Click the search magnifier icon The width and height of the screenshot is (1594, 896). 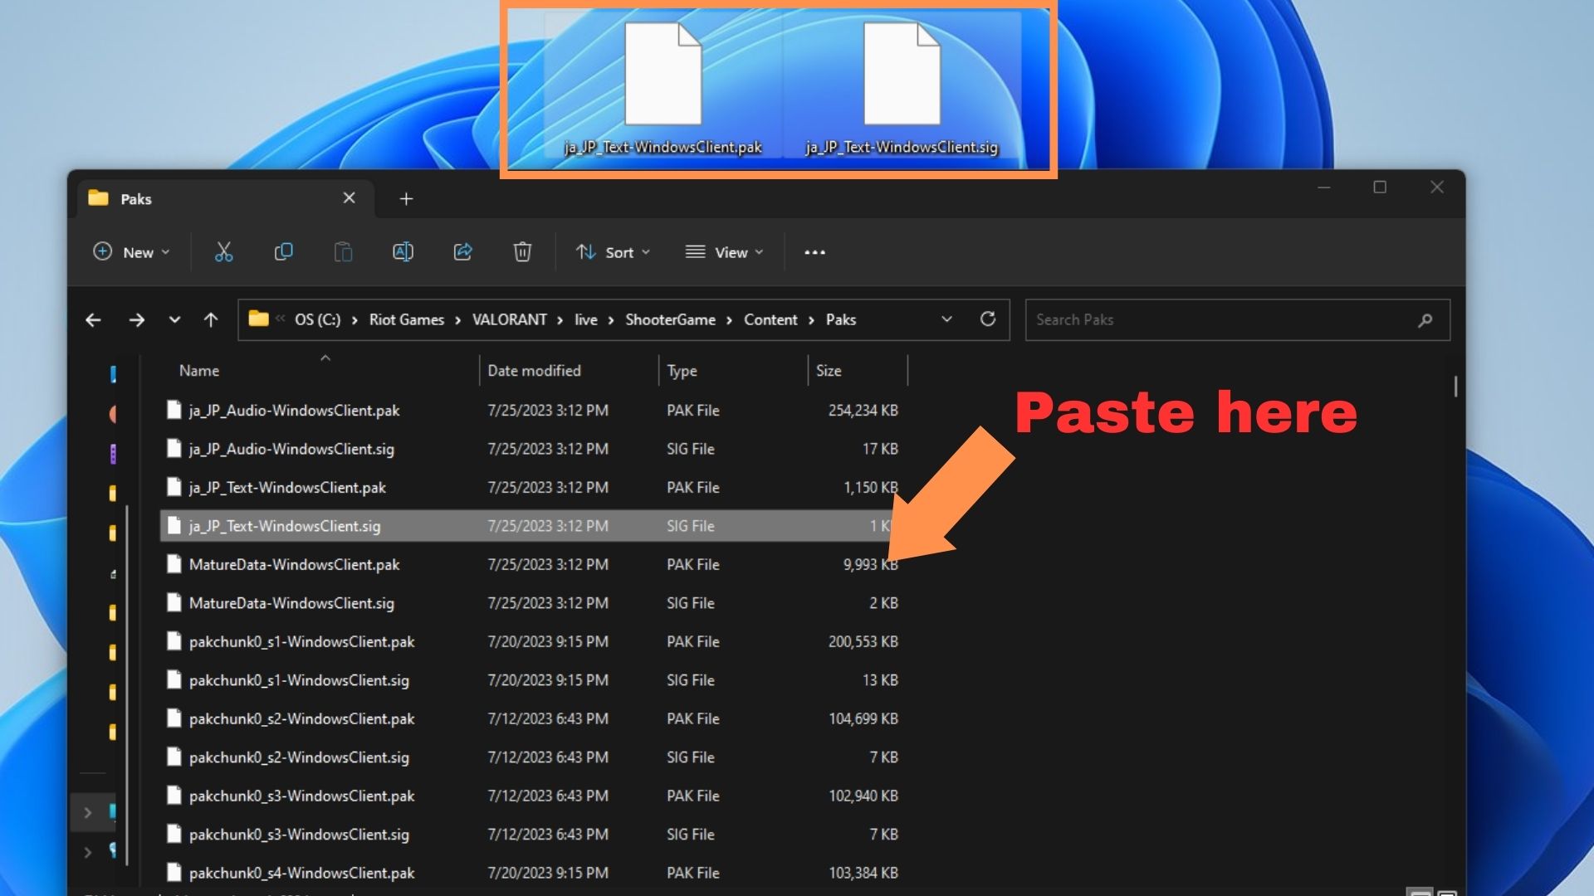(x=1425, y=320)
